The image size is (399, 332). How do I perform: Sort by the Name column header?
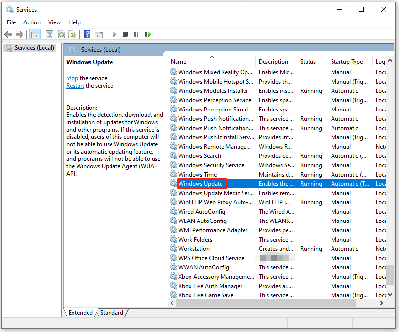[x=212, y=62]
